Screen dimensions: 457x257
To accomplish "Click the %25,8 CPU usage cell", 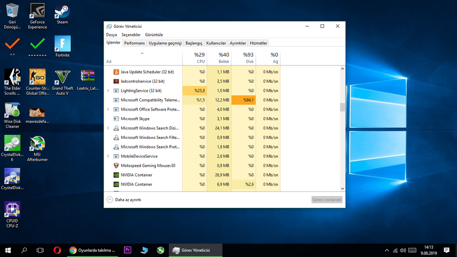I will [194, 91].
